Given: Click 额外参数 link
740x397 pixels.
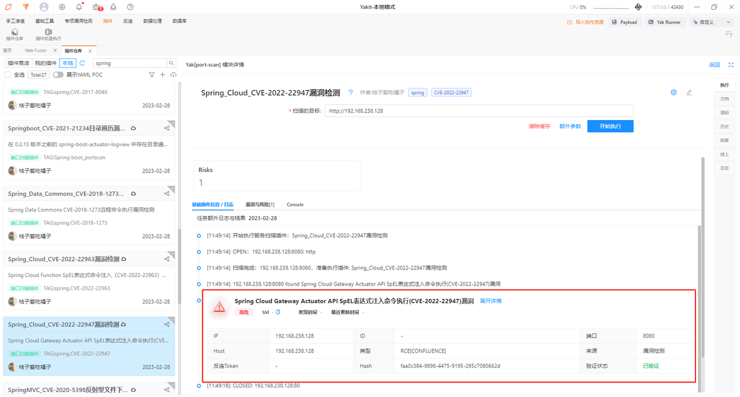Looking at the screenshot, I should (570, 126).
